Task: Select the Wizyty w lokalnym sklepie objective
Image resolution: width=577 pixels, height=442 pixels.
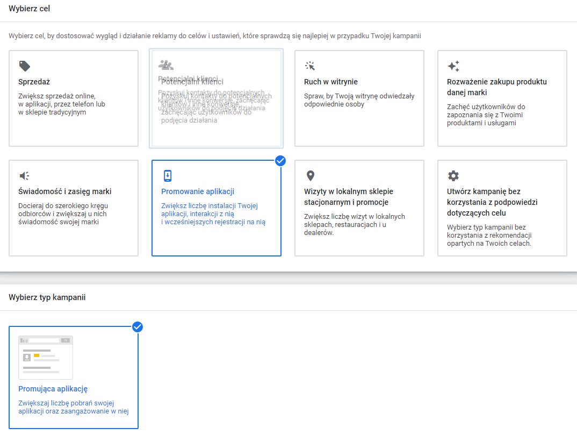Action: pyautogui.click(x=359, y=207)
